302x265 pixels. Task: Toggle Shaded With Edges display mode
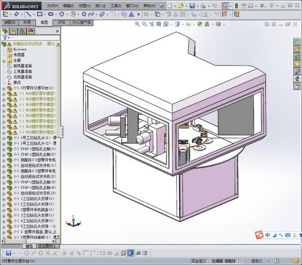(131, 253)
